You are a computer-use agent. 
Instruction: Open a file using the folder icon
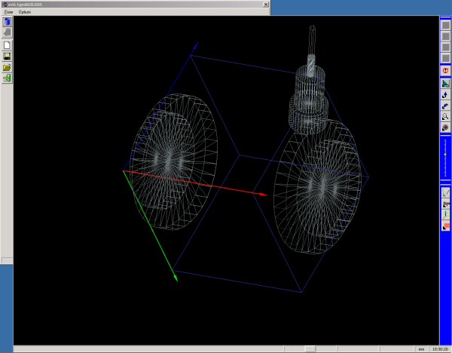click(8, 67)
